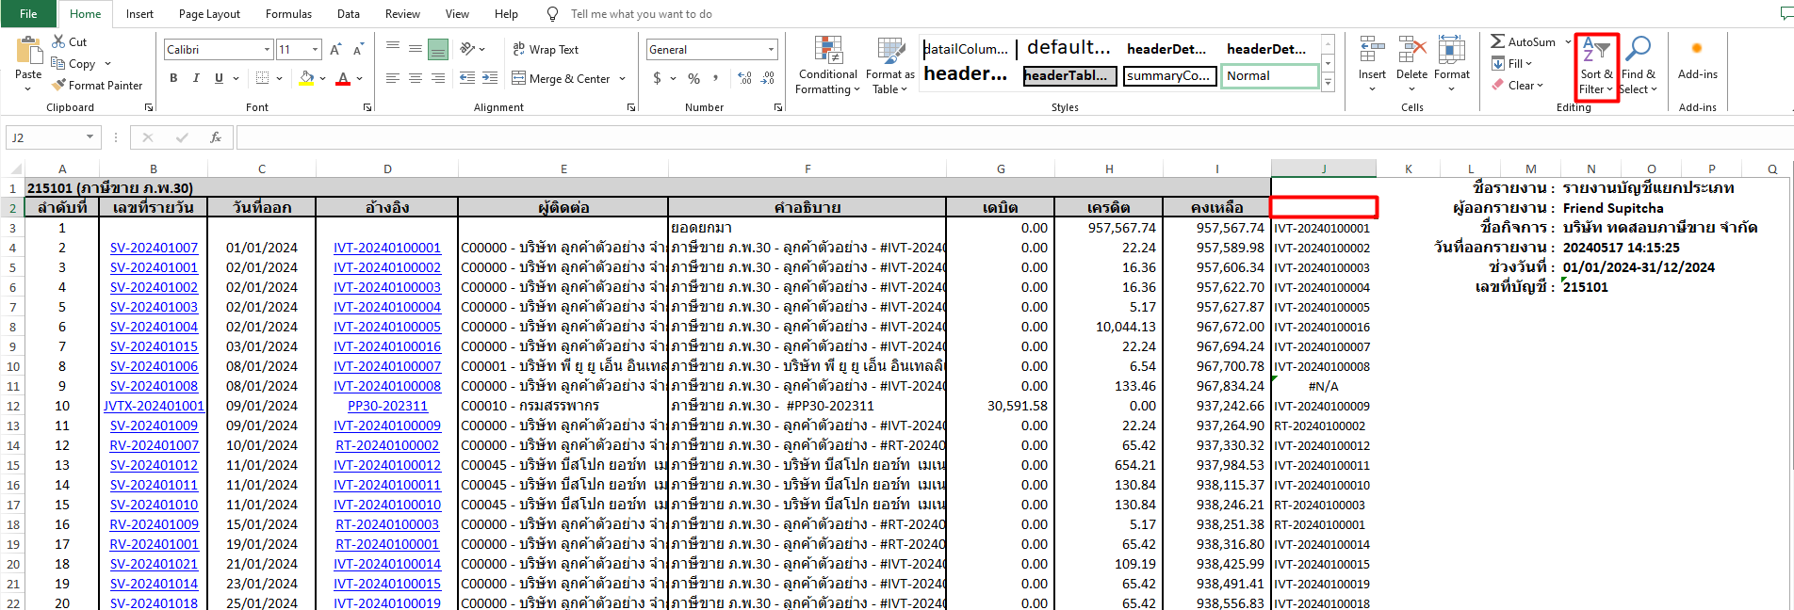Switch to the Page Layout tab

pyautogui.click(x=209, y=14)
